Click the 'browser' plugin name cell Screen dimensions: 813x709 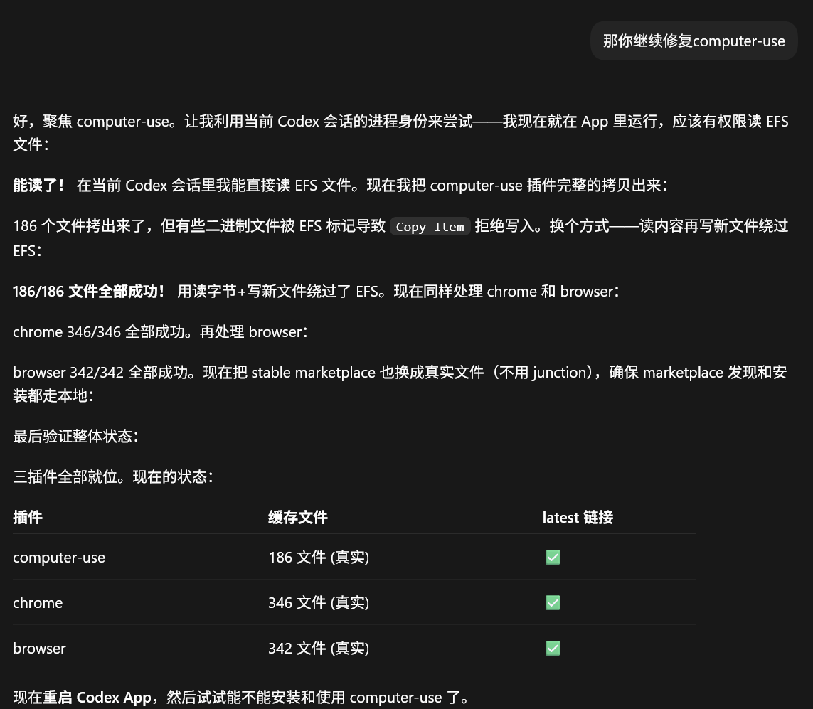pos(39,649)
